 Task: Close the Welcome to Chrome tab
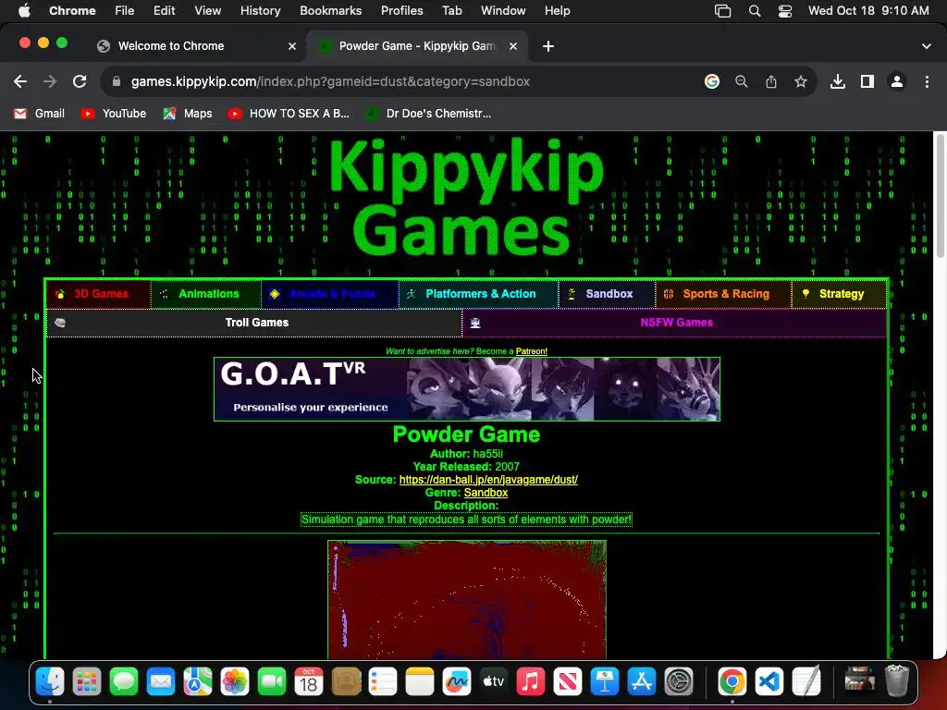click(292, 46)
